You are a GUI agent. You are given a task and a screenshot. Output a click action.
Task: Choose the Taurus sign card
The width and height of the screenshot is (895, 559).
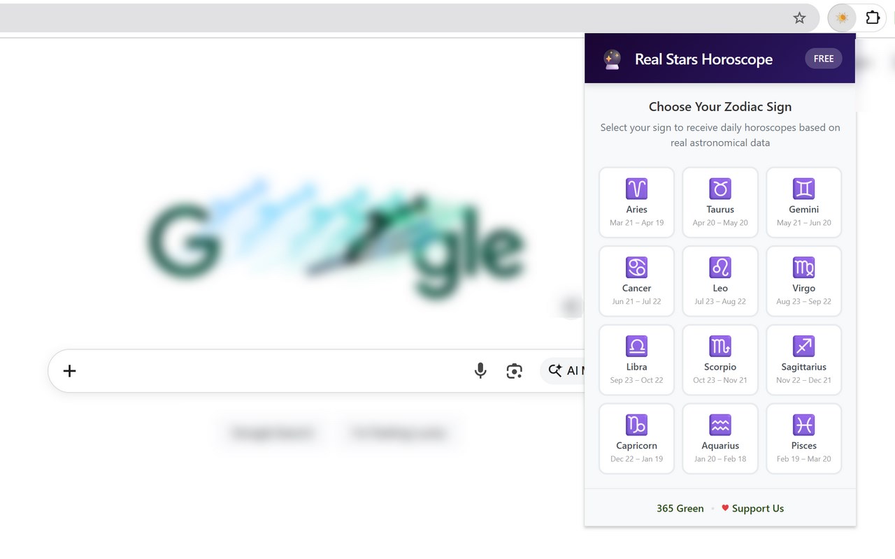(720, 202)
